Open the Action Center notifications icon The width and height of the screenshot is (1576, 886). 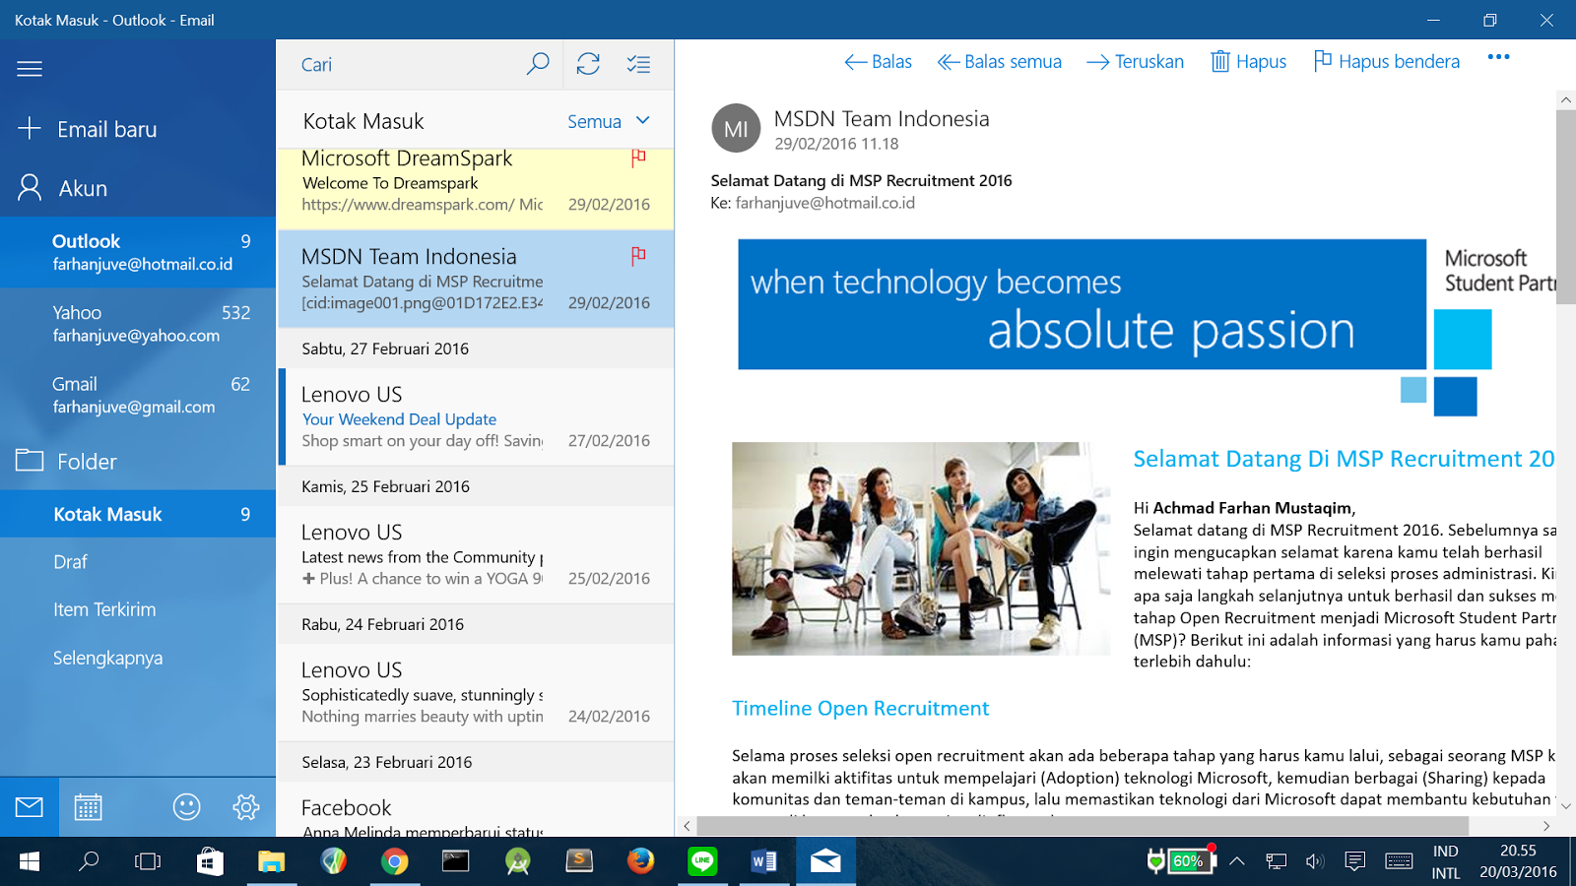[x=1355, y=861]
